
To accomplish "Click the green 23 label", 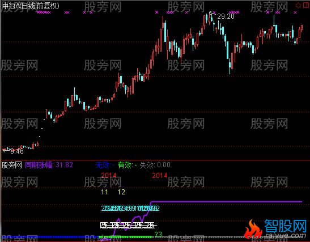I will click(x=158, y=235).
